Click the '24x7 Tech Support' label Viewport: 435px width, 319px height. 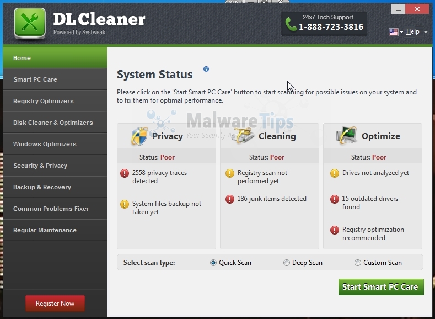[328, 17]
